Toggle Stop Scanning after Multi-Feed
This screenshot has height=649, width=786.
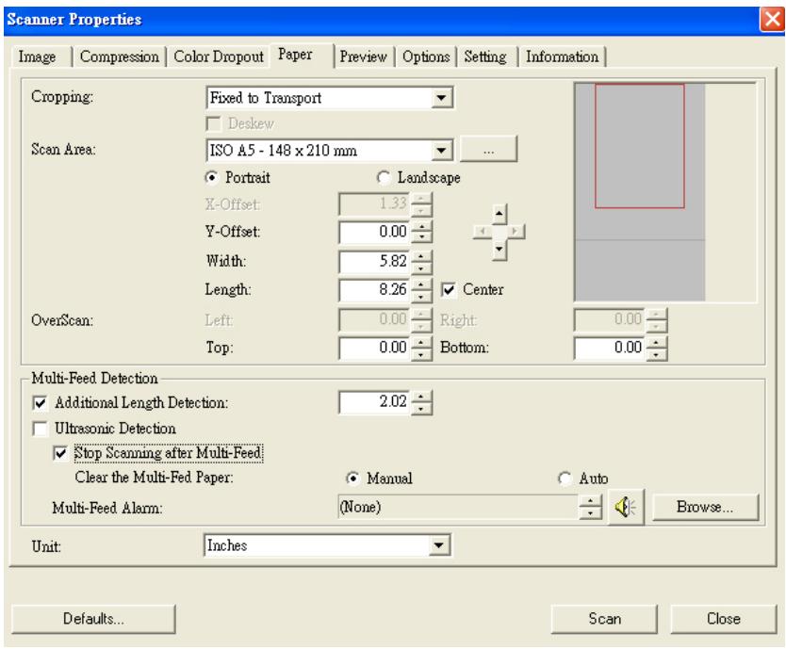click(x=60, y=454)
